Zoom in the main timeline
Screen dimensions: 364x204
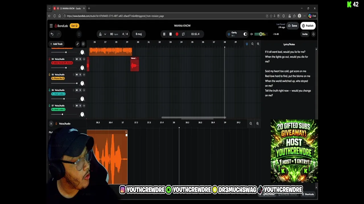(258, 44)
